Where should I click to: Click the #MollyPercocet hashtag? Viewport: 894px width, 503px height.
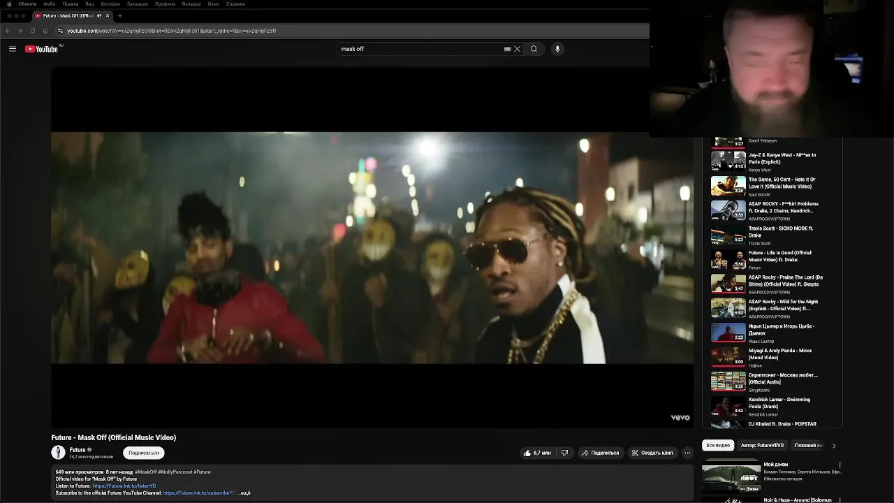(175, 472)
